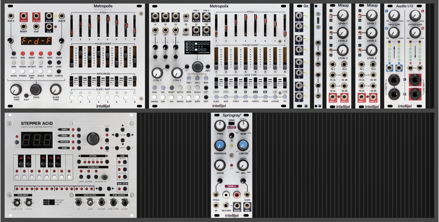Screen dimensions: 439x222
Task: Click the red MIX L jack on left Mixup
Action: click(x=333, y=97)
